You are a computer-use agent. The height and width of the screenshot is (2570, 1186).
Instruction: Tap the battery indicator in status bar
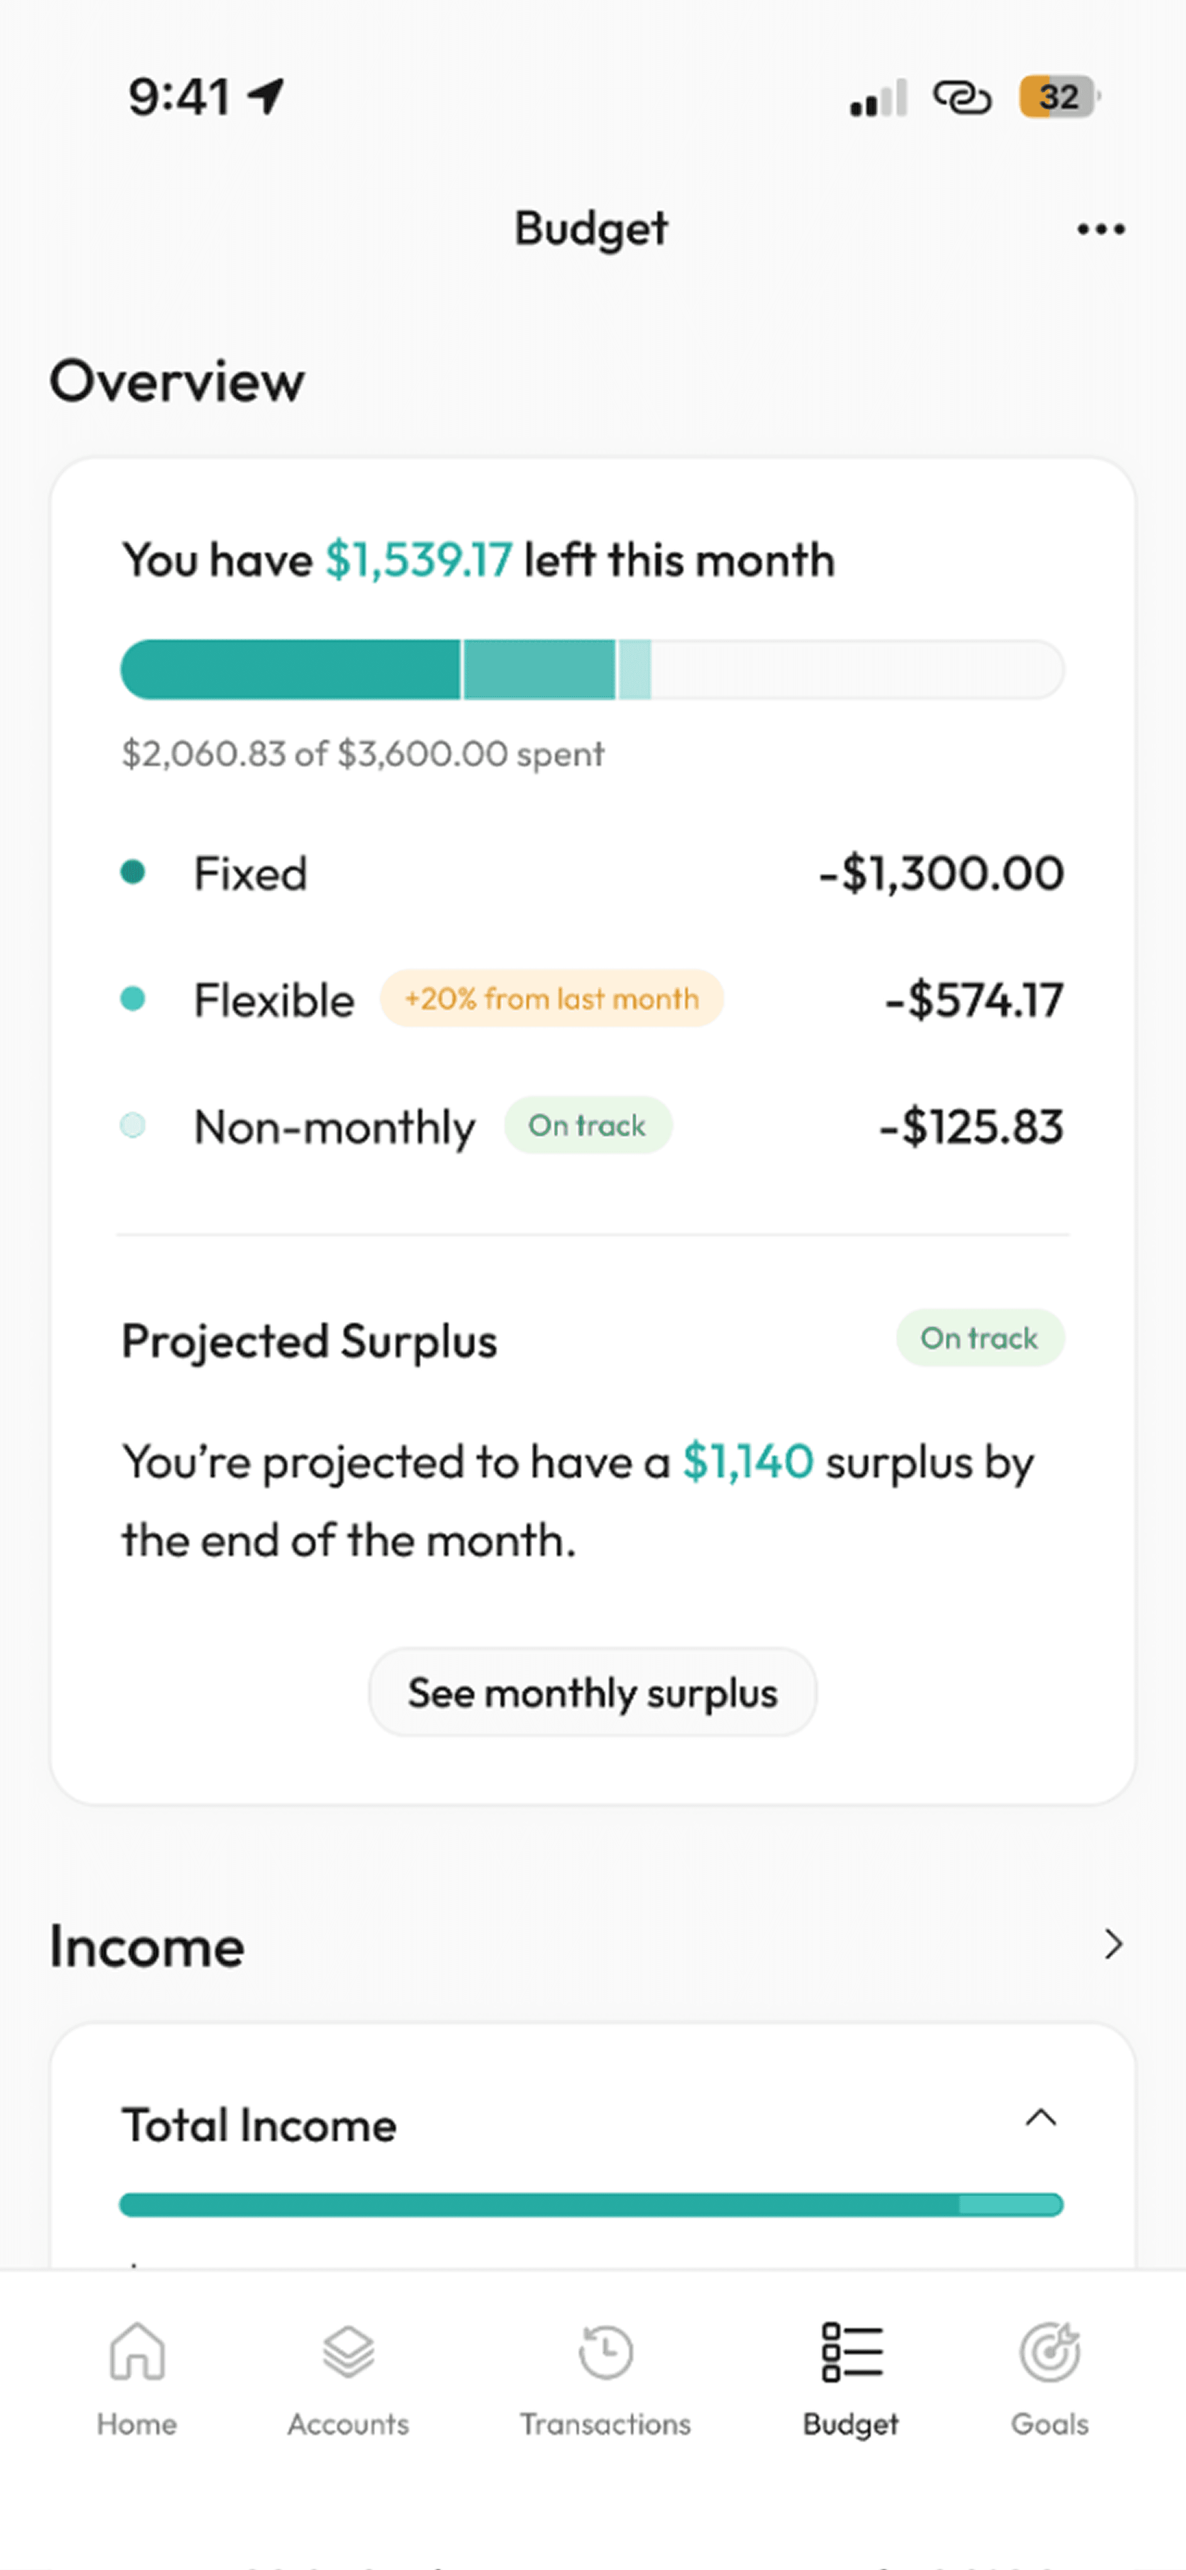tap(1058, 98)
